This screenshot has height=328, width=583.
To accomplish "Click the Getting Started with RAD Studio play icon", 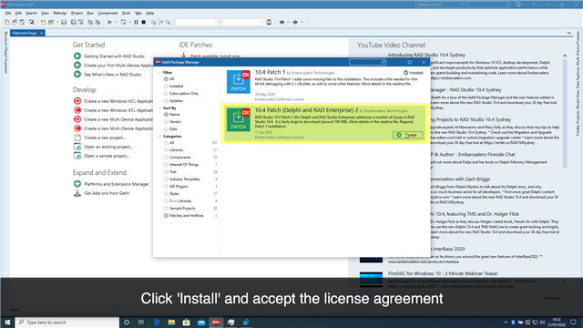I will 77,56.
